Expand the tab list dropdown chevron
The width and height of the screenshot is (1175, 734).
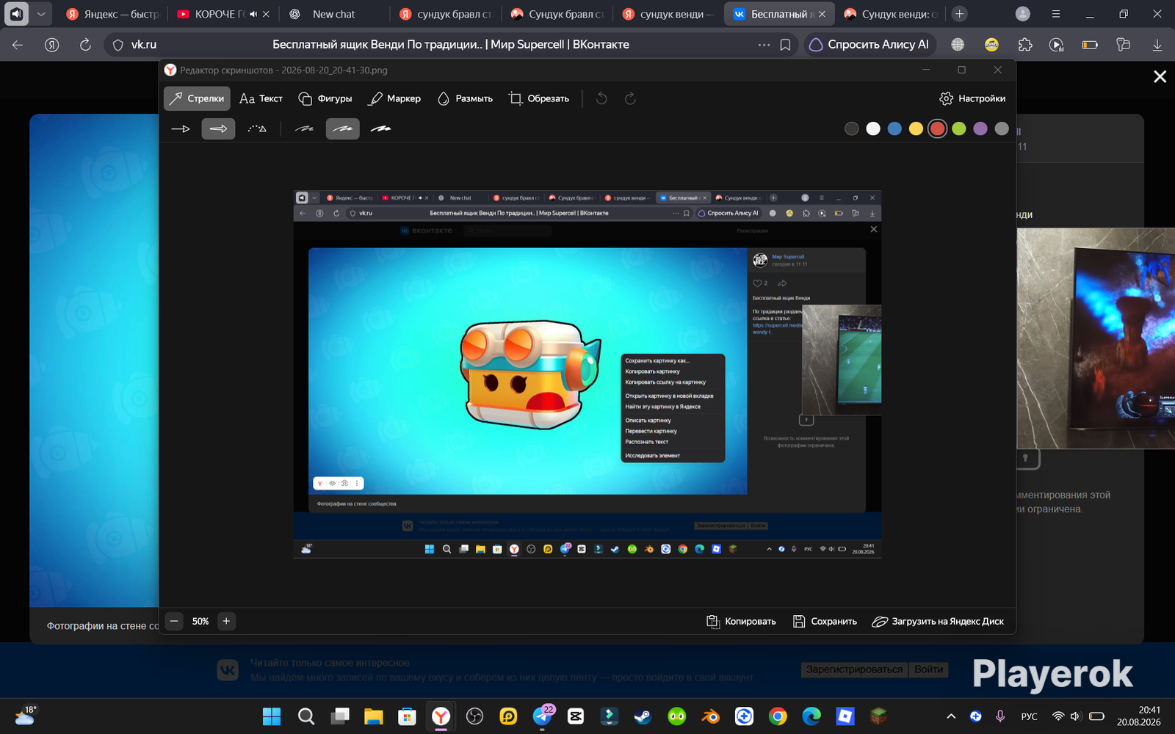(41, 14)
